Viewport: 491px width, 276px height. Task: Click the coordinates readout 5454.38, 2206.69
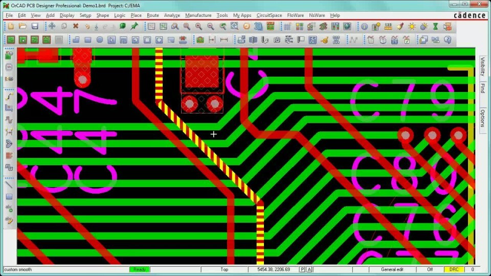273,269
